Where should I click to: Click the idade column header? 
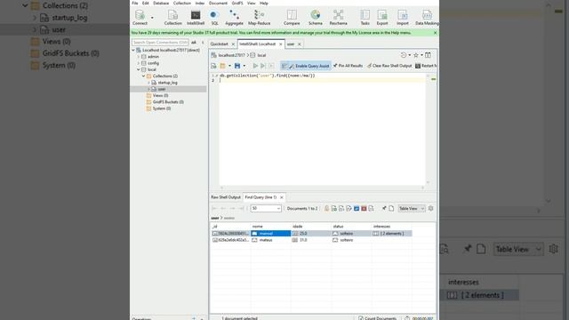[297, 227]
